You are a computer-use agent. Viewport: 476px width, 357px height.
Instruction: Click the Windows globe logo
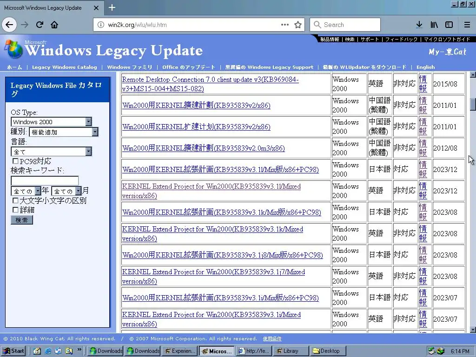tap(13, 48)
